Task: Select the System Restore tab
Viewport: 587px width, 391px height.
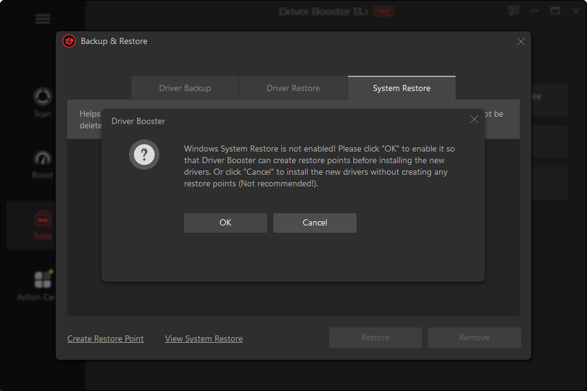Action: click(401, 88)
